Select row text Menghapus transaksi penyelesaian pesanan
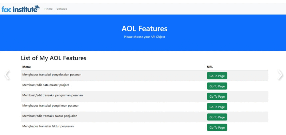This screenshot has height=135, width=286. (x=52, y=75)
